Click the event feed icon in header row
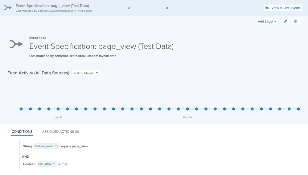This screenshot has width=308, height=175. 8,8
